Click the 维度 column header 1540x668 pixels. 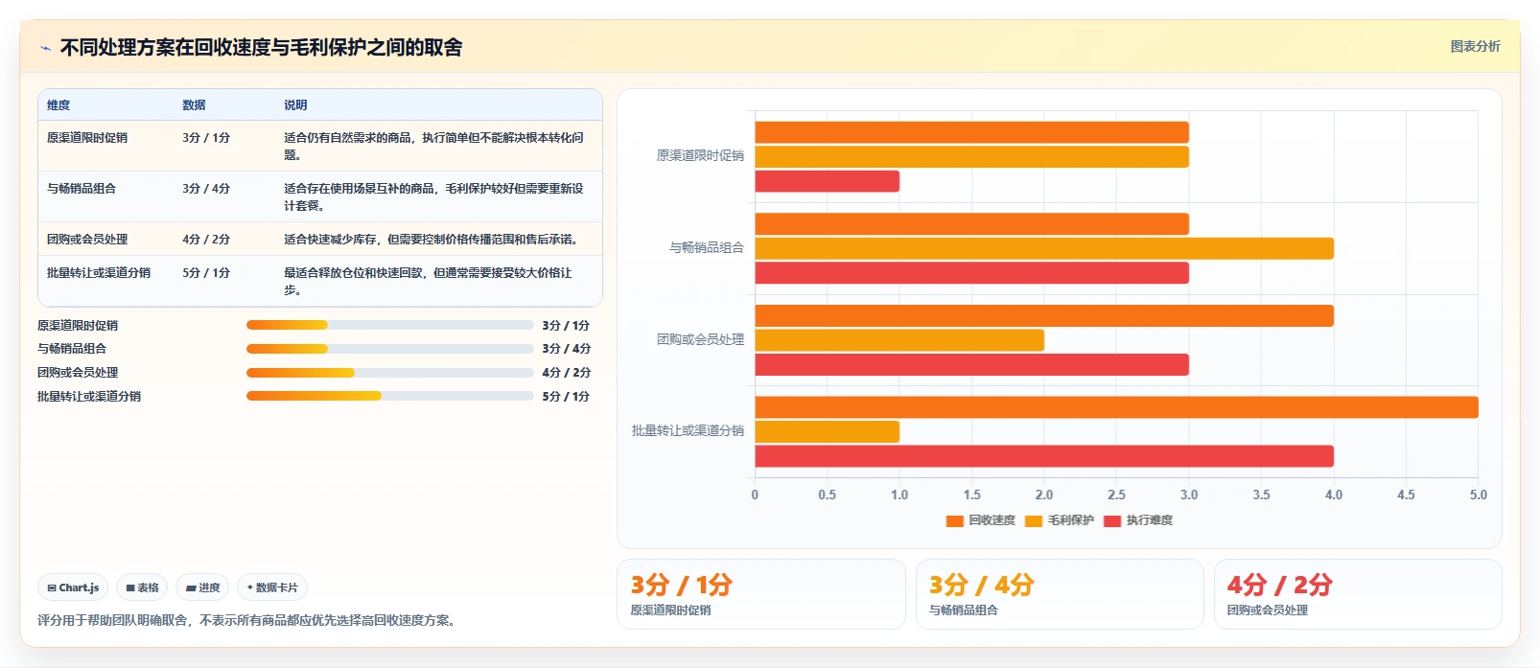coord(58,105)
